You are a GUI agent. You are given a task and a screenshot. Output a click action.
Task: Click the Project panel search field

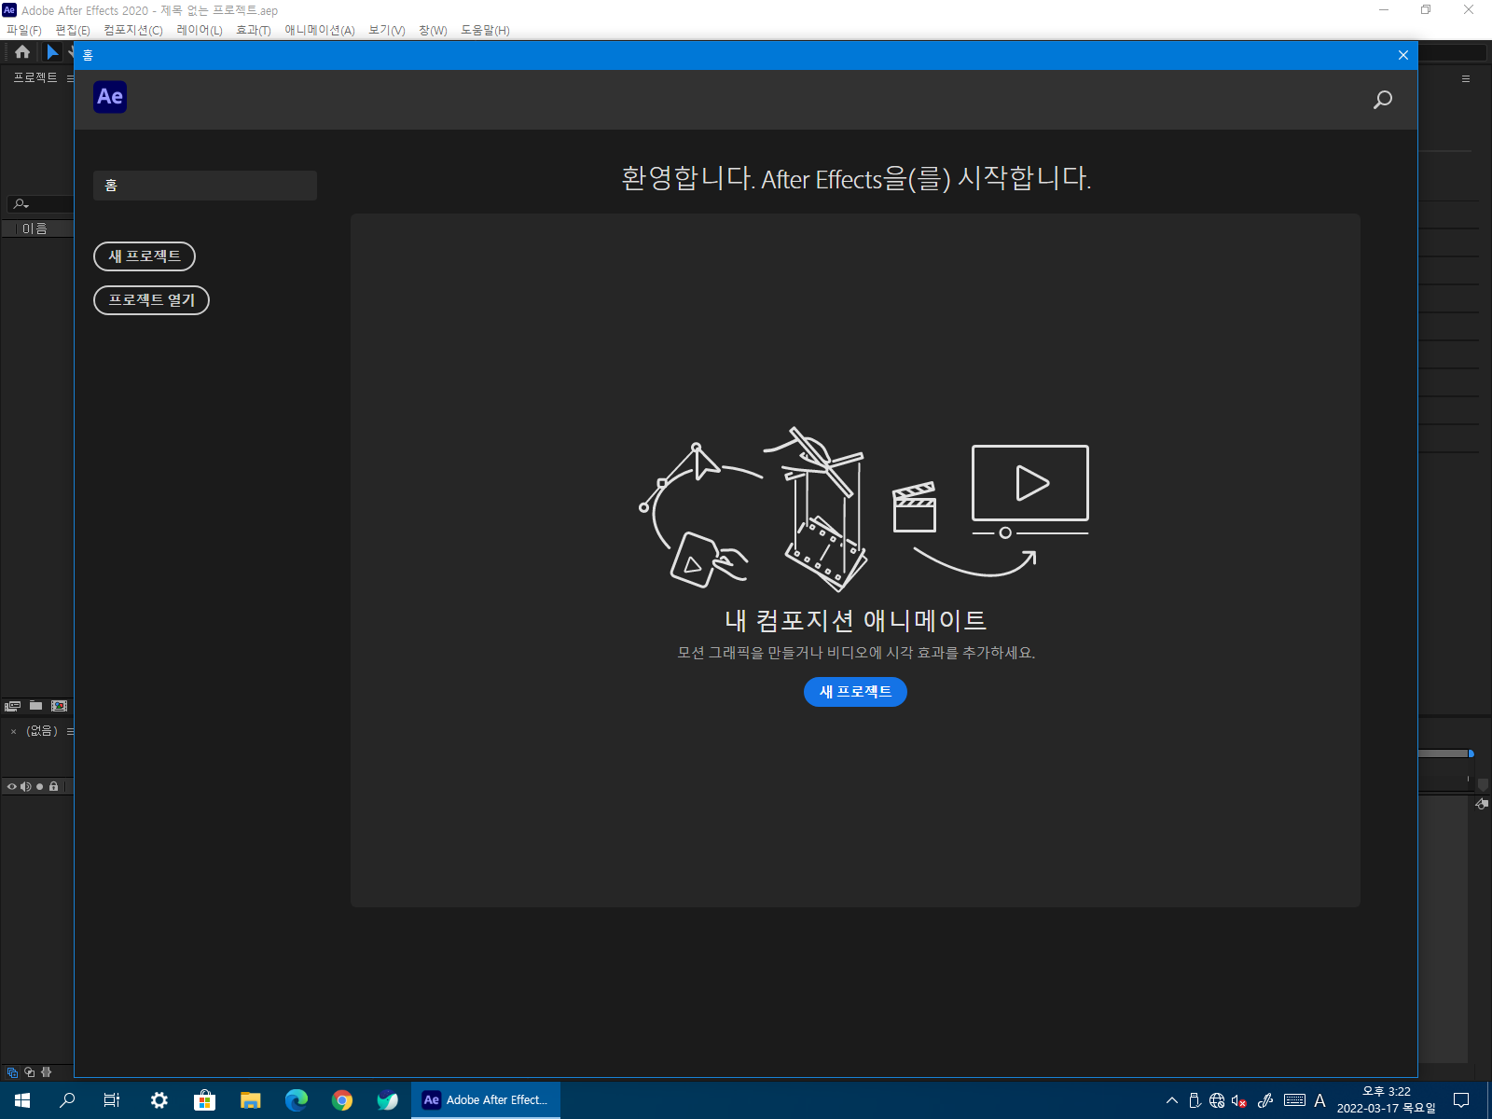coord(40,204)
